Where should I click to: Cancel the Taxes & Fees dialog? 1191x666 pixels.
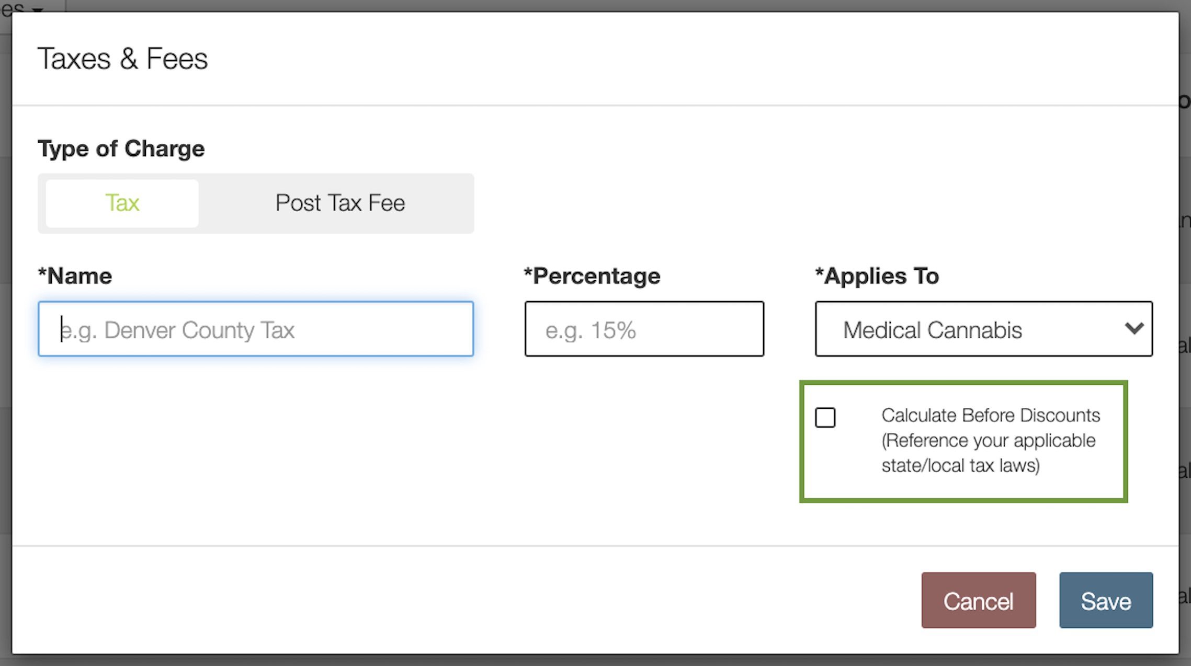tap(978, 600)
